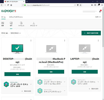Open the ダウンロード section icon

pyautogui.click(x=34, y=24)
